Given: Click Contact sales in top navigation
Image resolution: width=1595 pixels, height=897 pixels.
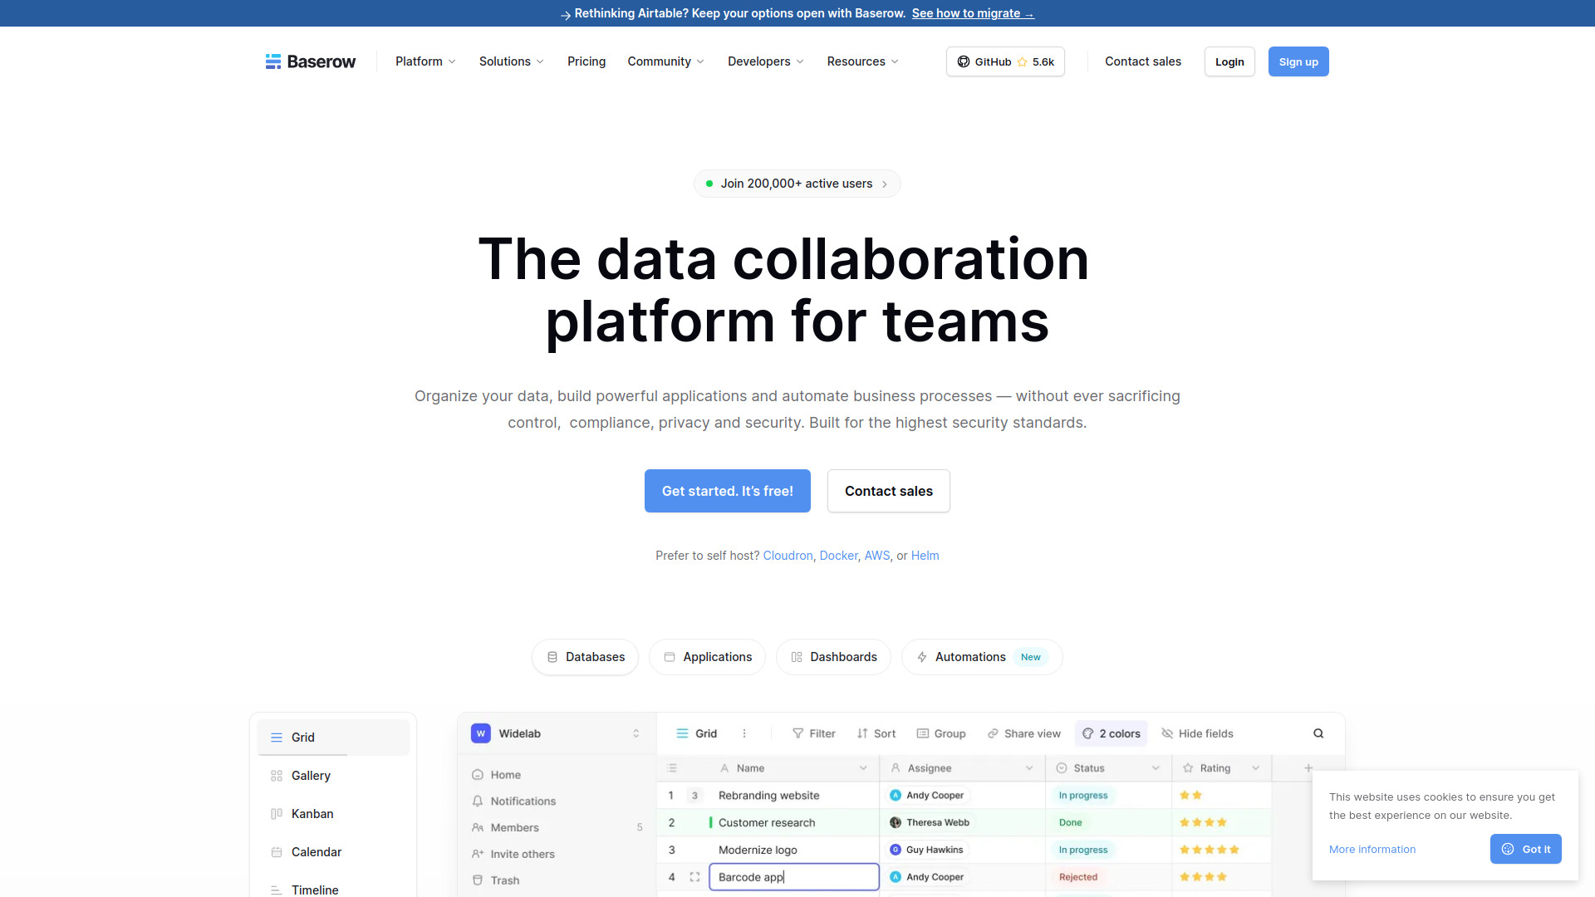Looking at the screenshot, I should [1143, 61].
